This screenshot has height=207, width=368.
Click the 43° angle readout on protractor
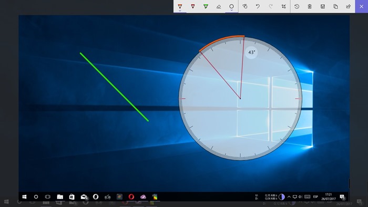251,53
